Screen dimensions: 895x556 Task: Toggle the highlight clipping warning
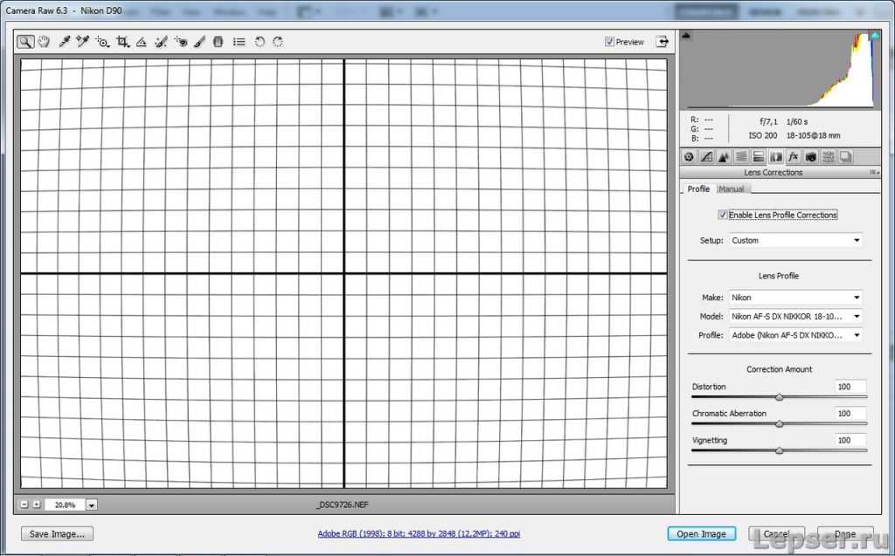874,36
